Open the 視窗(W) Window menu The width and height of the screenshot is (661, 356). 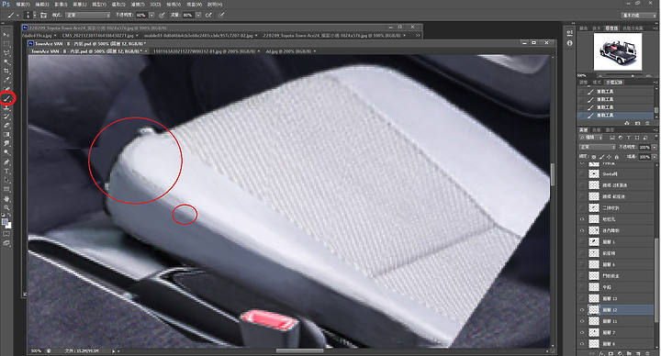point(195,5)
